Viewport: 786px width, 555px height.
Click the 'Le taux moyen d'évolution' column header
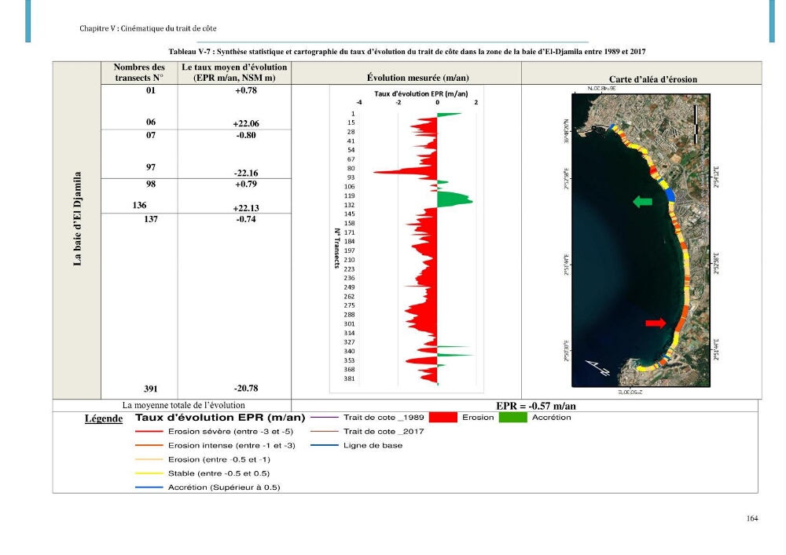tap(234, 72)
